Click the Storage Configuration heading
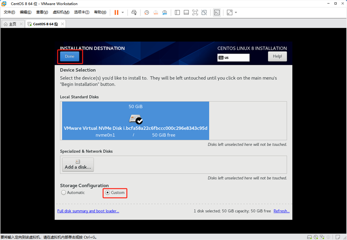This screenshot has height=240, width=347. 85,185
